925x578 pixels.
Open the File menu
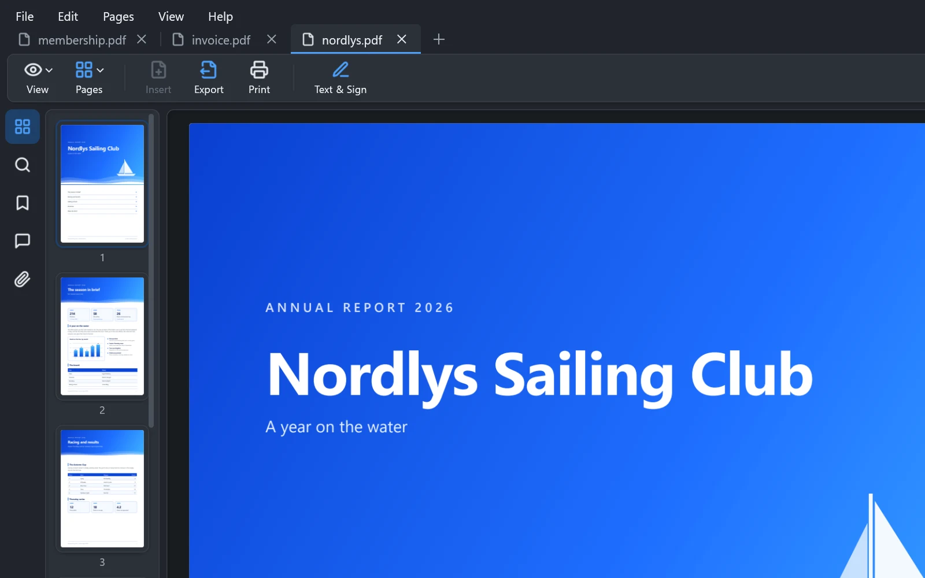24,17
